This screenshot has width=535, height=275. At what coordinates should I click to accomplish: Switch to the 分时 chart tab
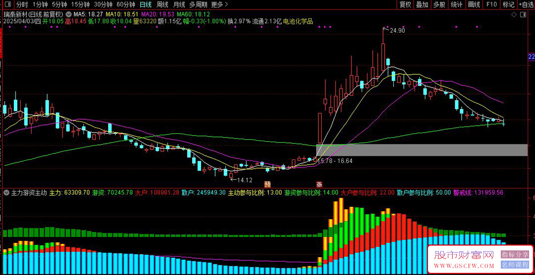pyautogui.click(x=22, y=4)
